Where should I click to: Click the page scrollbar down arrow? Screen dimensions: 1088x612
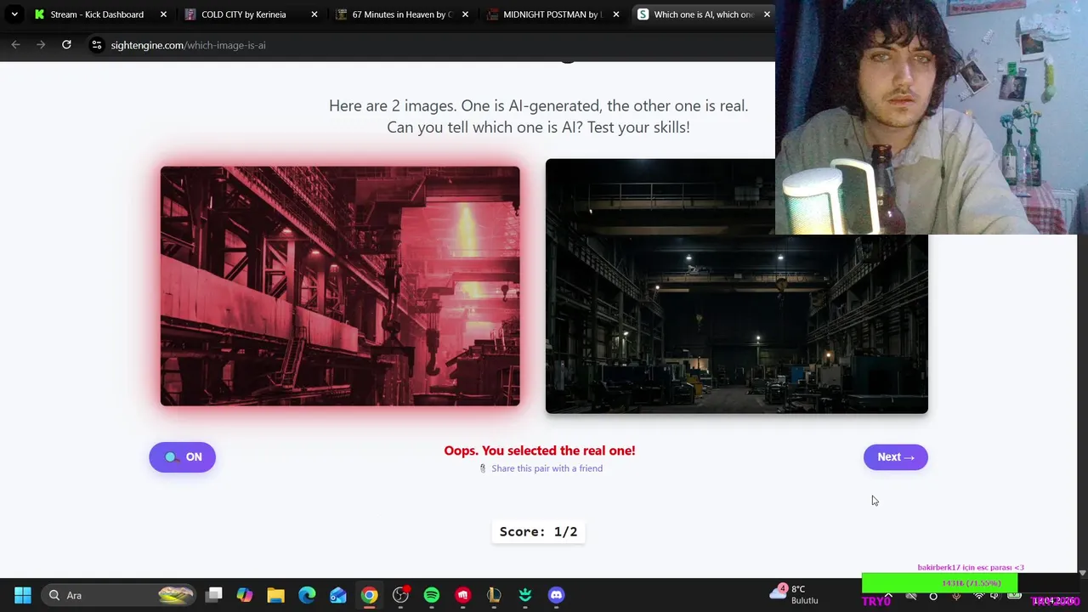point(1082,574)
